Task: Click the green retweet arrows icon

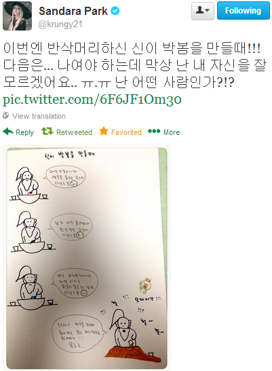Action: 47,131
